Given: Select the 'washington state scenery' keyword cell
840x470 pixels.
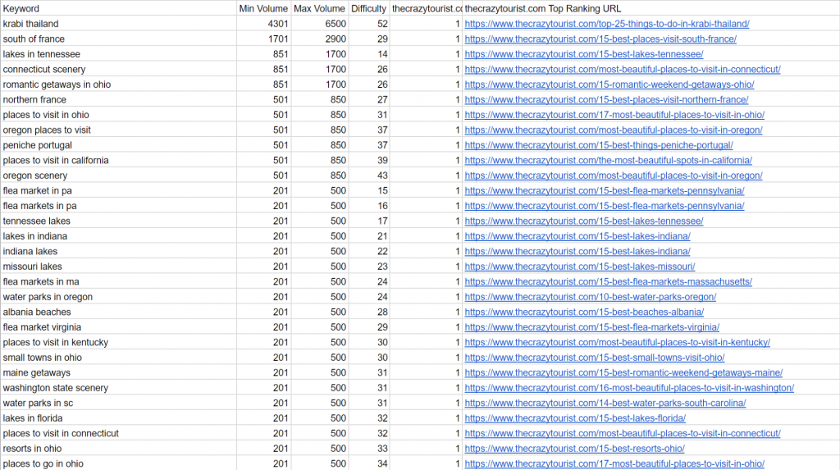Looking at the screenshot, I should 118,388.
